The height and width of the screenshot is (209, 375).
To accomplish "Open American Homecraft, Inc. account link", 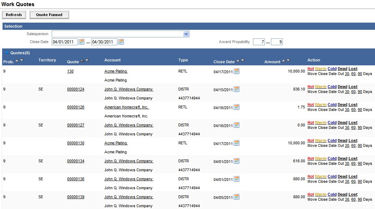I will pos(126,107).
